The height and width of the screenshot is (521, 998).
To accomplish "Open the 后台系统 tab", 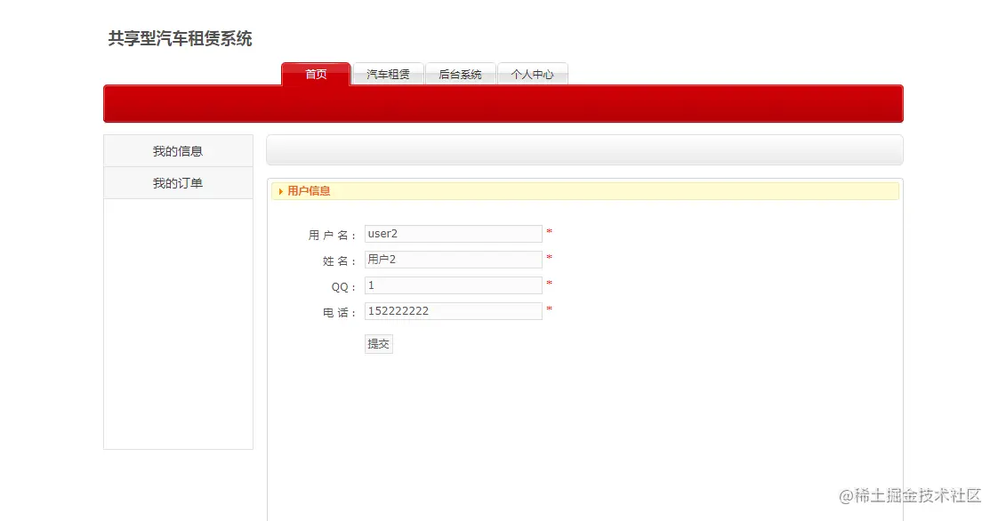I will [x=460, y=74].
